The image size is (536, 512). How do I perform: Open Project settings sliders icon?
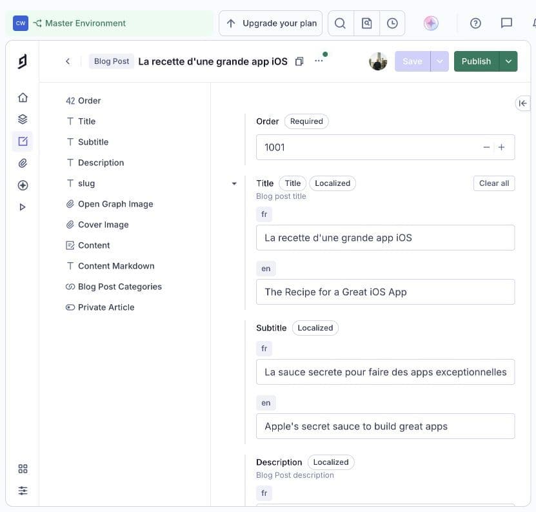(x=23, y=491)
